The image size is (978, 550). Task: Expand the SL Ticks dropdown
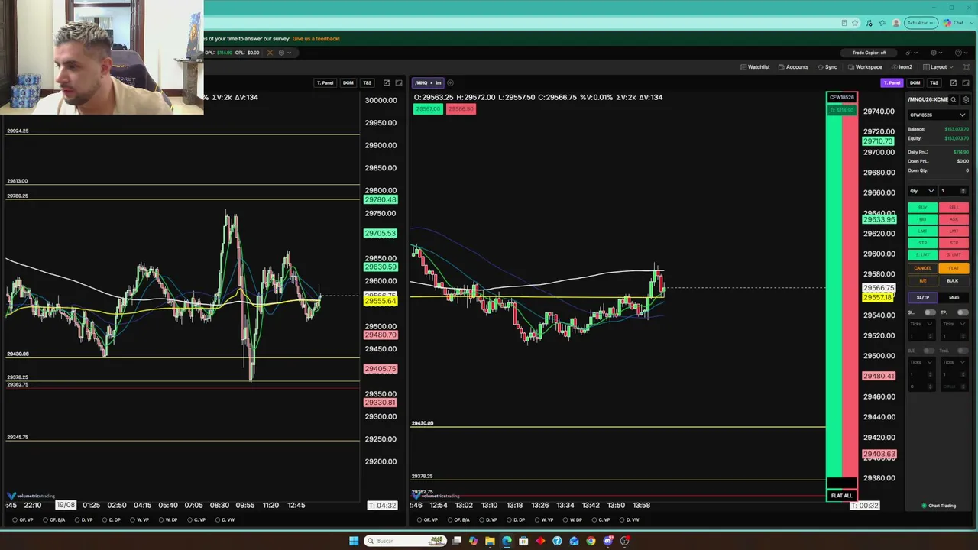click(921, 324)
